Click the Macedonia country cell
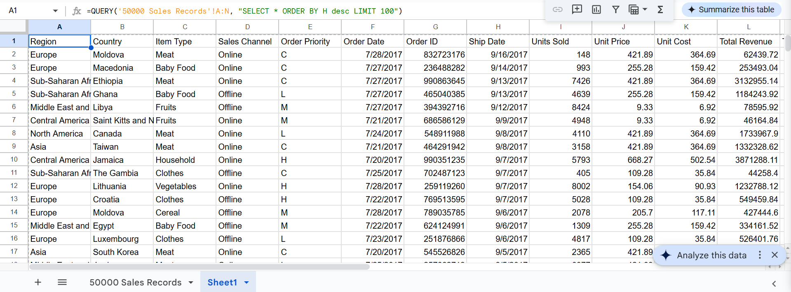This screenshot has height=292, width=791. [x=122, y=67]
